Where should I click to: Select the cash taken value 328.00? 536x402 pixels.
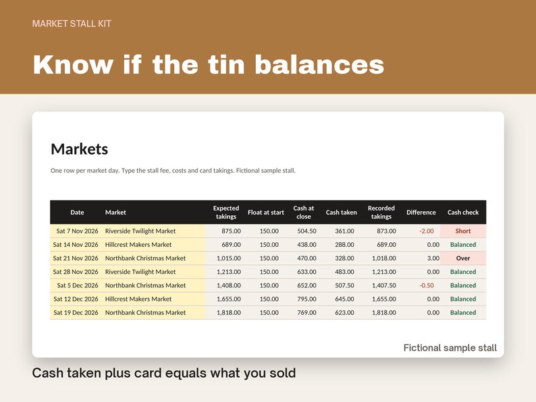[344, 258]
